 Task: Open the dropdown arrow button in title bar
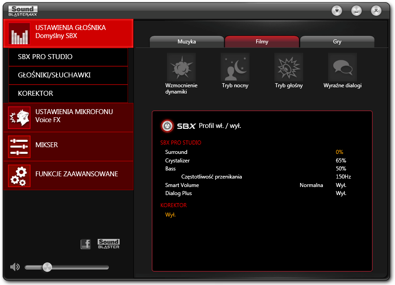point(337,11)
